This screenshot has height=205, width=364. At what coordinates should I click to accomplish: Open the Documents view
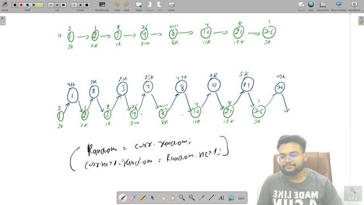pyautogui.click(x=322, y=6)
